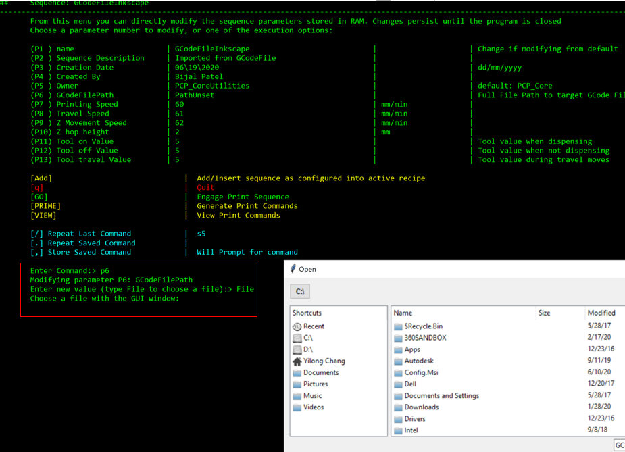This screenshot has height=452, width=625.
Task: Click the P10 Z hop height parameter
Action: click(70, 132)
